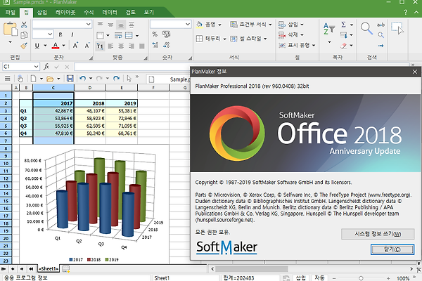Click the large magnifier search icon
Image resolution: width=422 pixels, height=281 pixels.
tap(367, 29)
